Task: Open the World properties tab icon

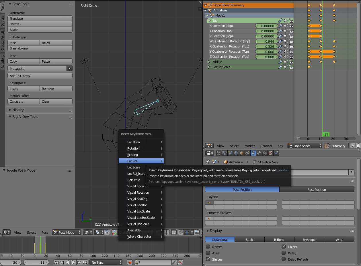Action: tap(236, 153)
